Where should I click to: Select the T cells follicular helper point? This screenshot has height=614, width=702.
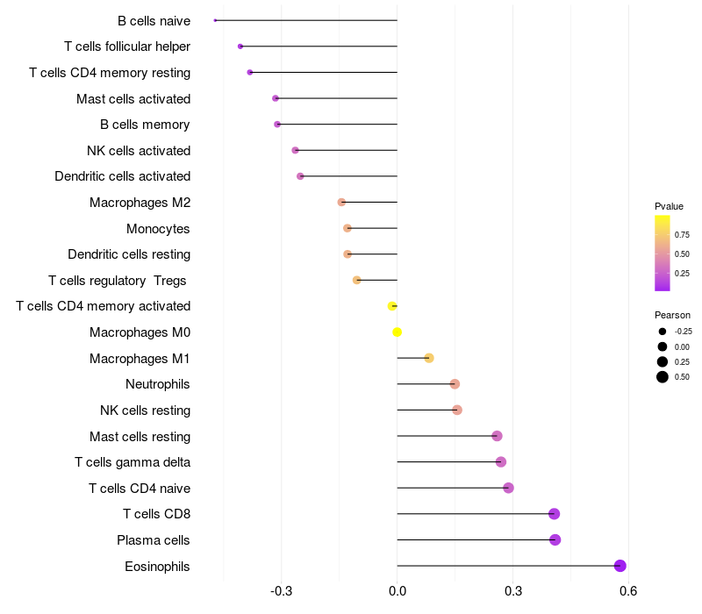pos(240,46)
